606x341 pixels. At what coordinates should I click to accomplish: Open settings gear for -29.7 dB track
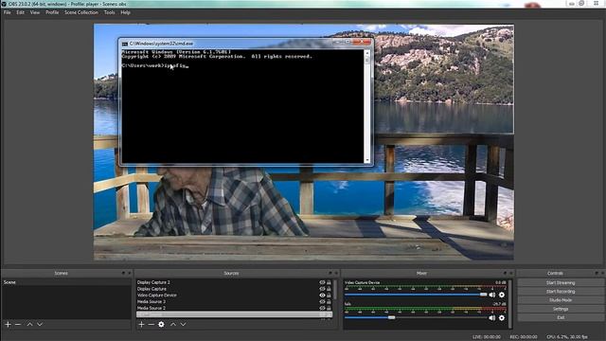(x=502, y=318)
